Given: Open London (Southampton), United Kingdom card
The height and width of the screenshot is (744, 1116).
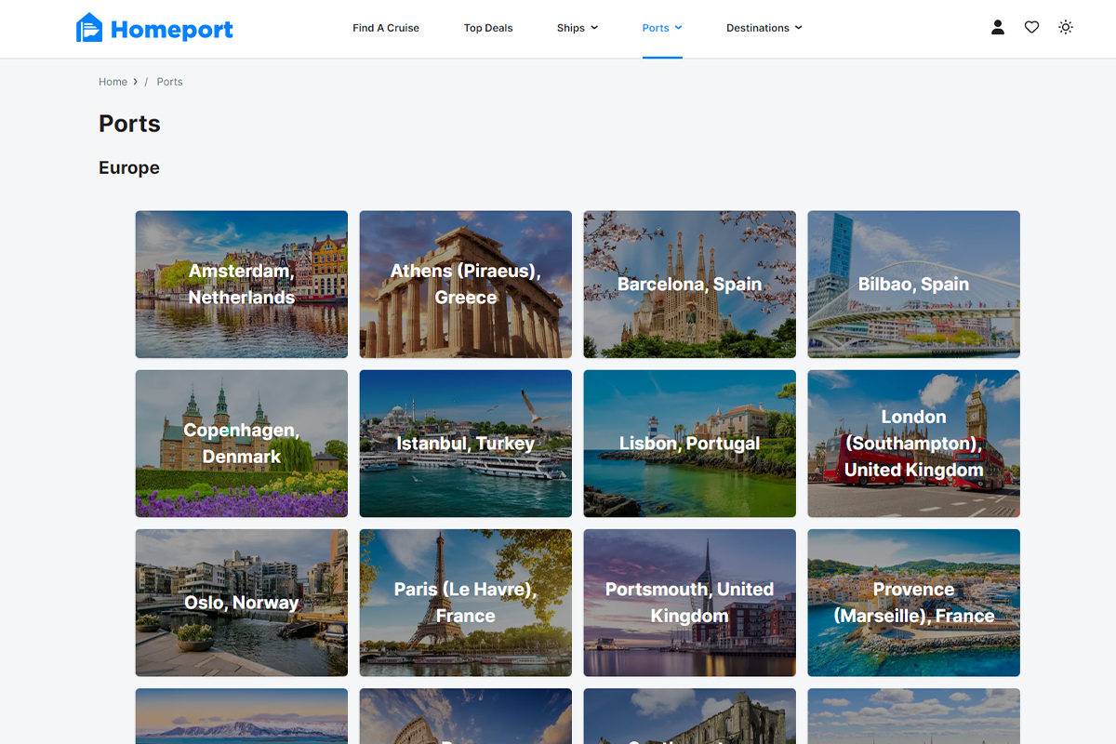Looking at the screenshot, I should (x=914, y=444).
